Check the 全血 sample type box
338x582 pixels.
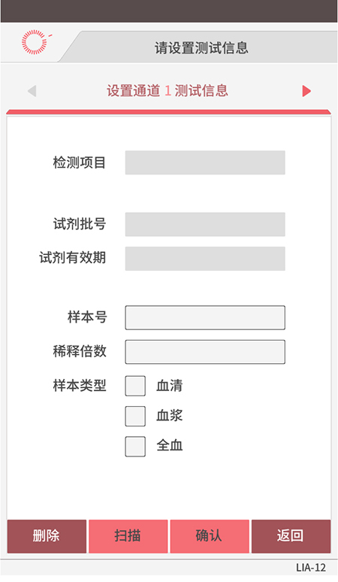[x=135, y=446]
